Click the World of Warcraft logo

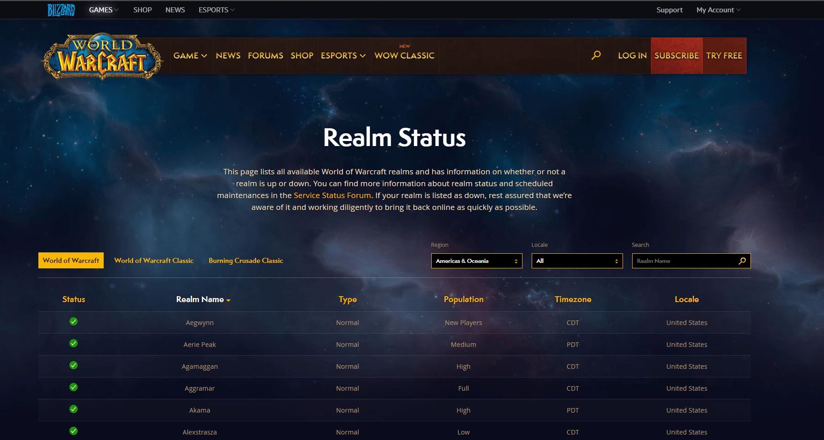click(x=103, y=57)
